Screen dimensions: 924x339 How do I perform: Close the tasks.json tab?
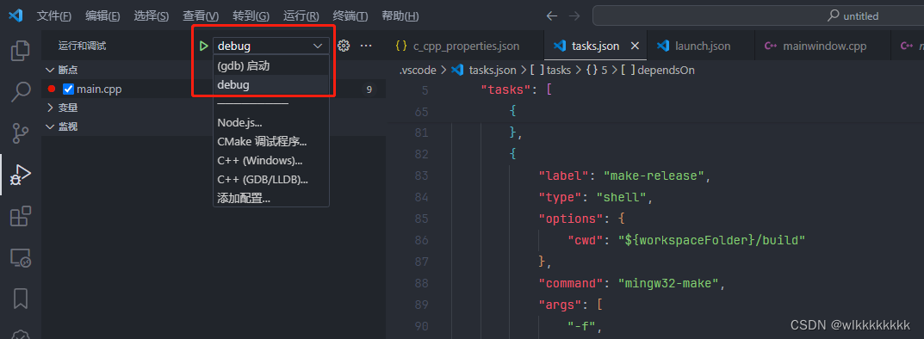pyautogui.click(x=635, y=46)
